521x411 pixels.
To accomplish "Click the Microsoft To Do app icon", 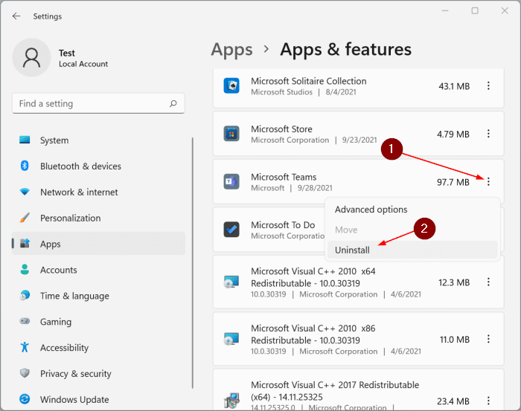I will point(231,230).
